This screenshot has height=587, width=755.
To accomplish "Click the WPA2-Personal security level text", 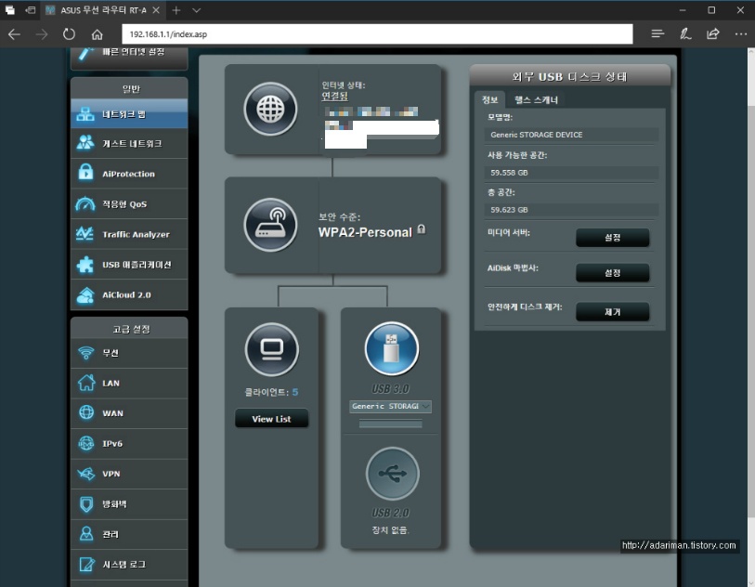I will point(365,232).
